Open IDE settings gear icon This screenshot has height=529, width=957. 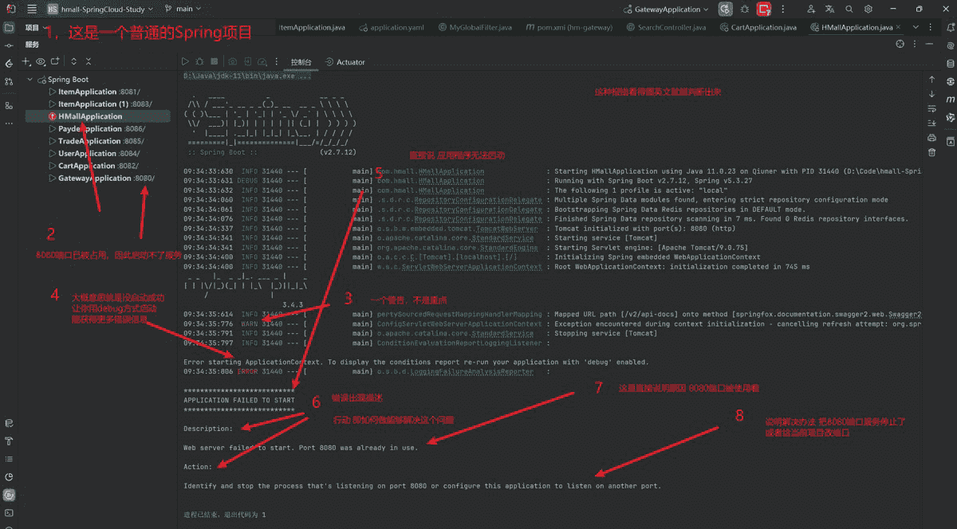[868, 10]
